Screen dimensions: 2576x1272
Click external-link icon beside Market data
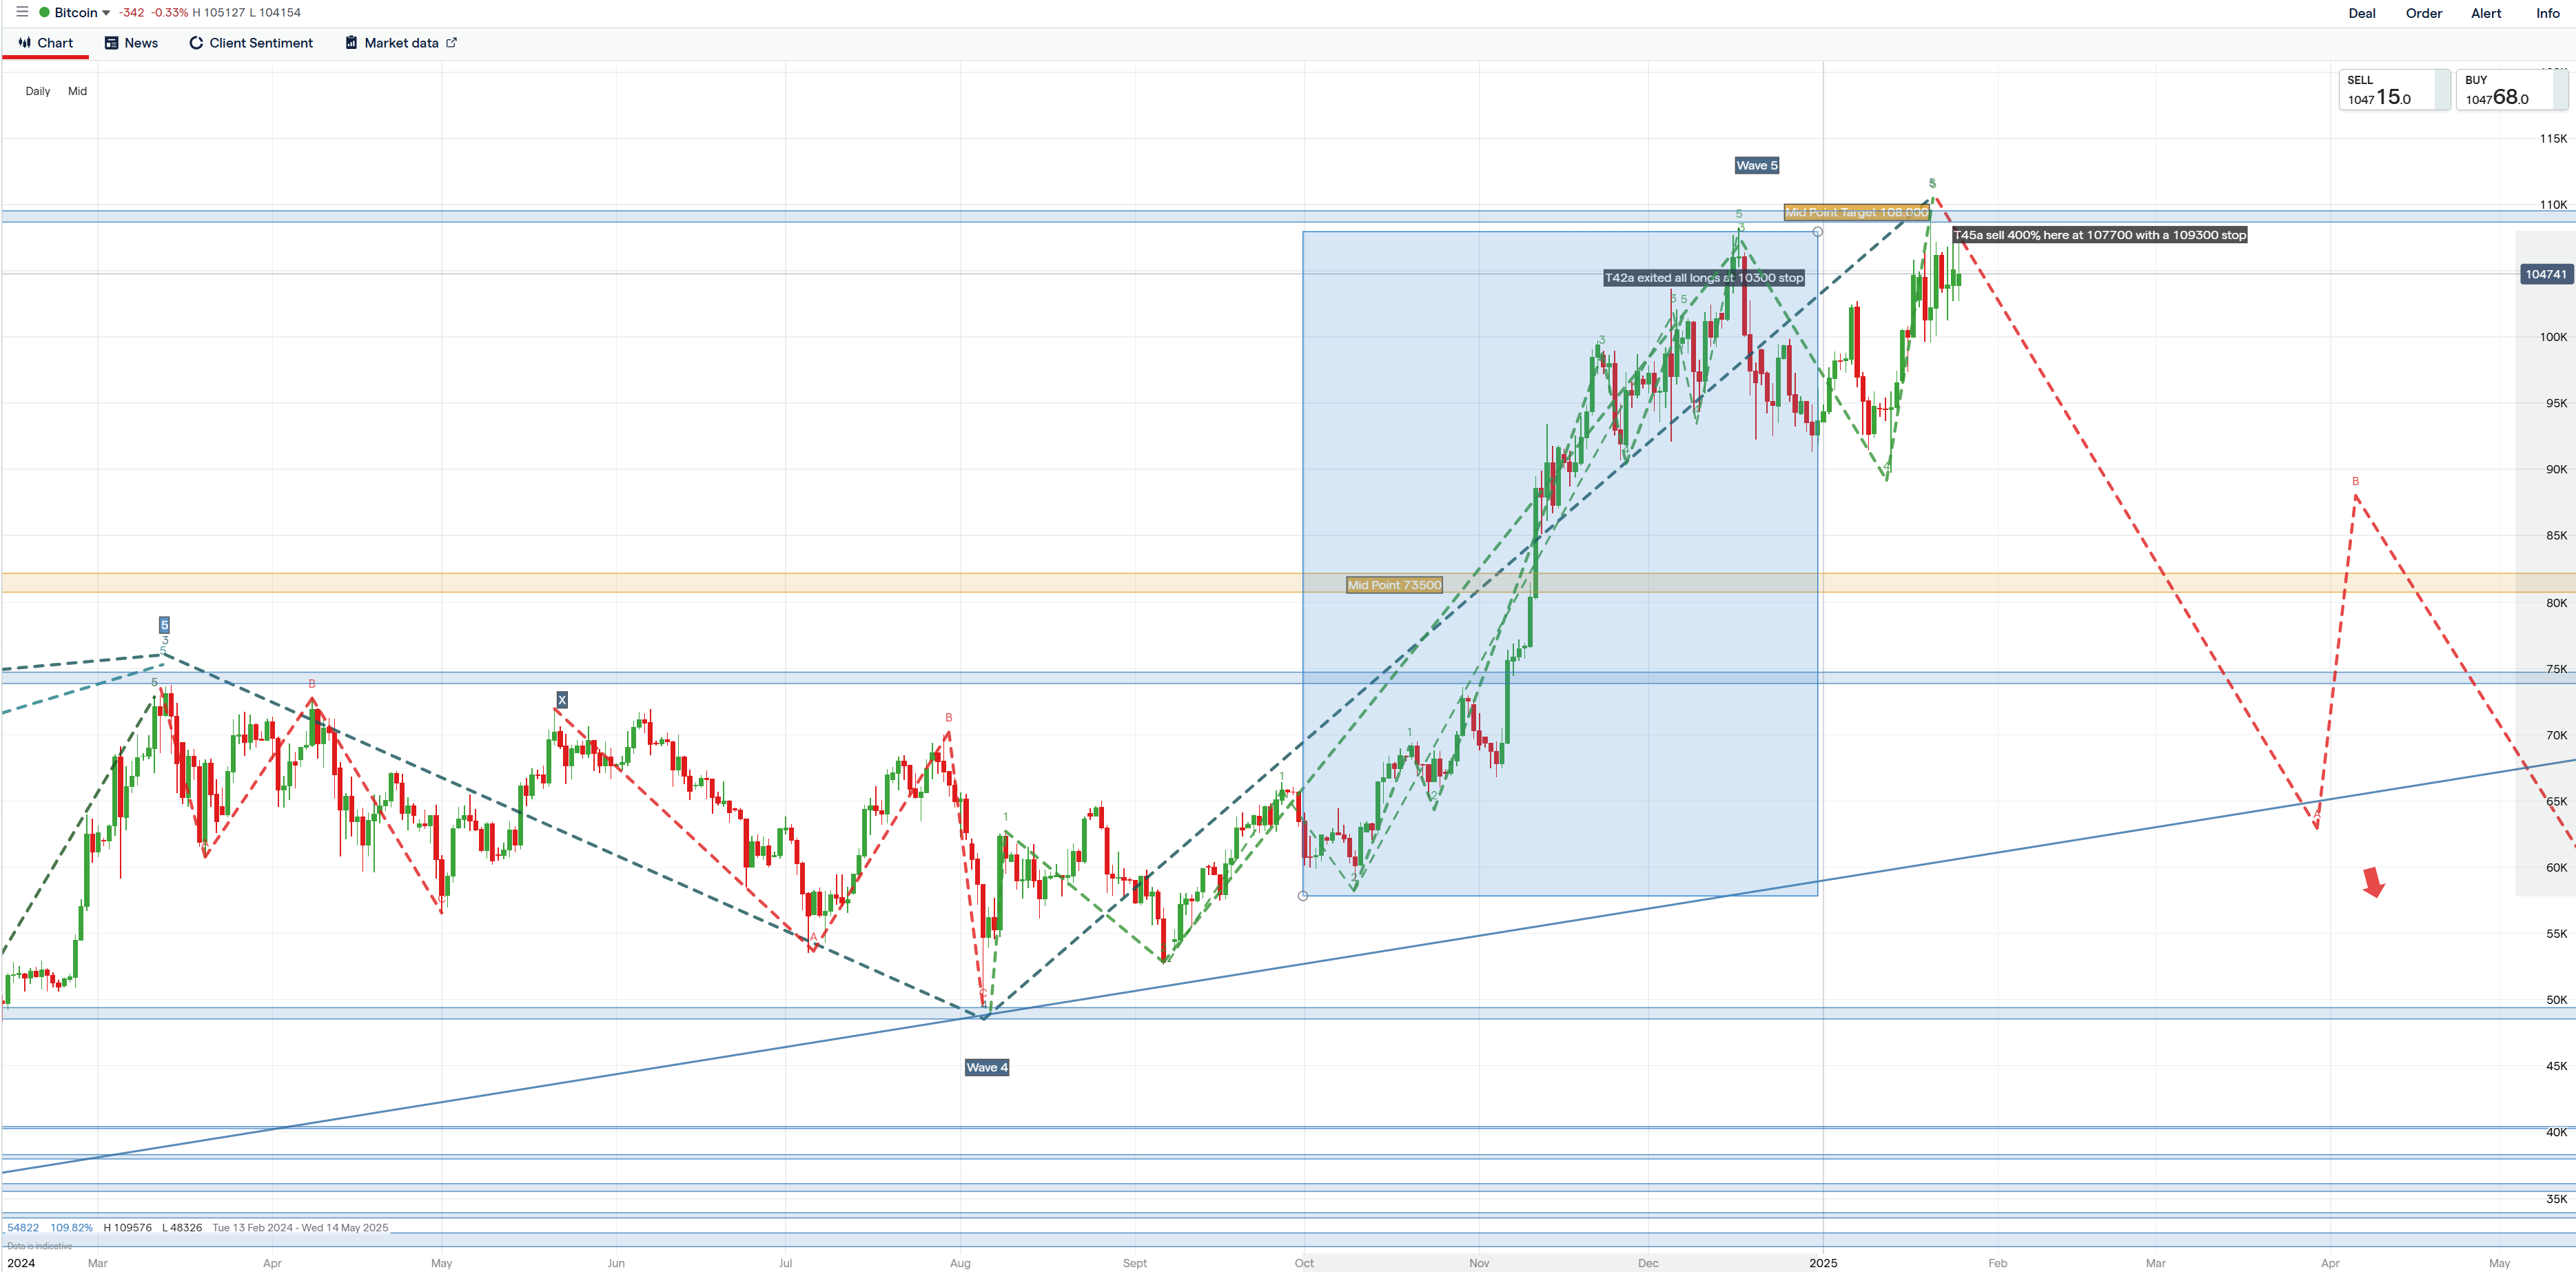(451, 43)
